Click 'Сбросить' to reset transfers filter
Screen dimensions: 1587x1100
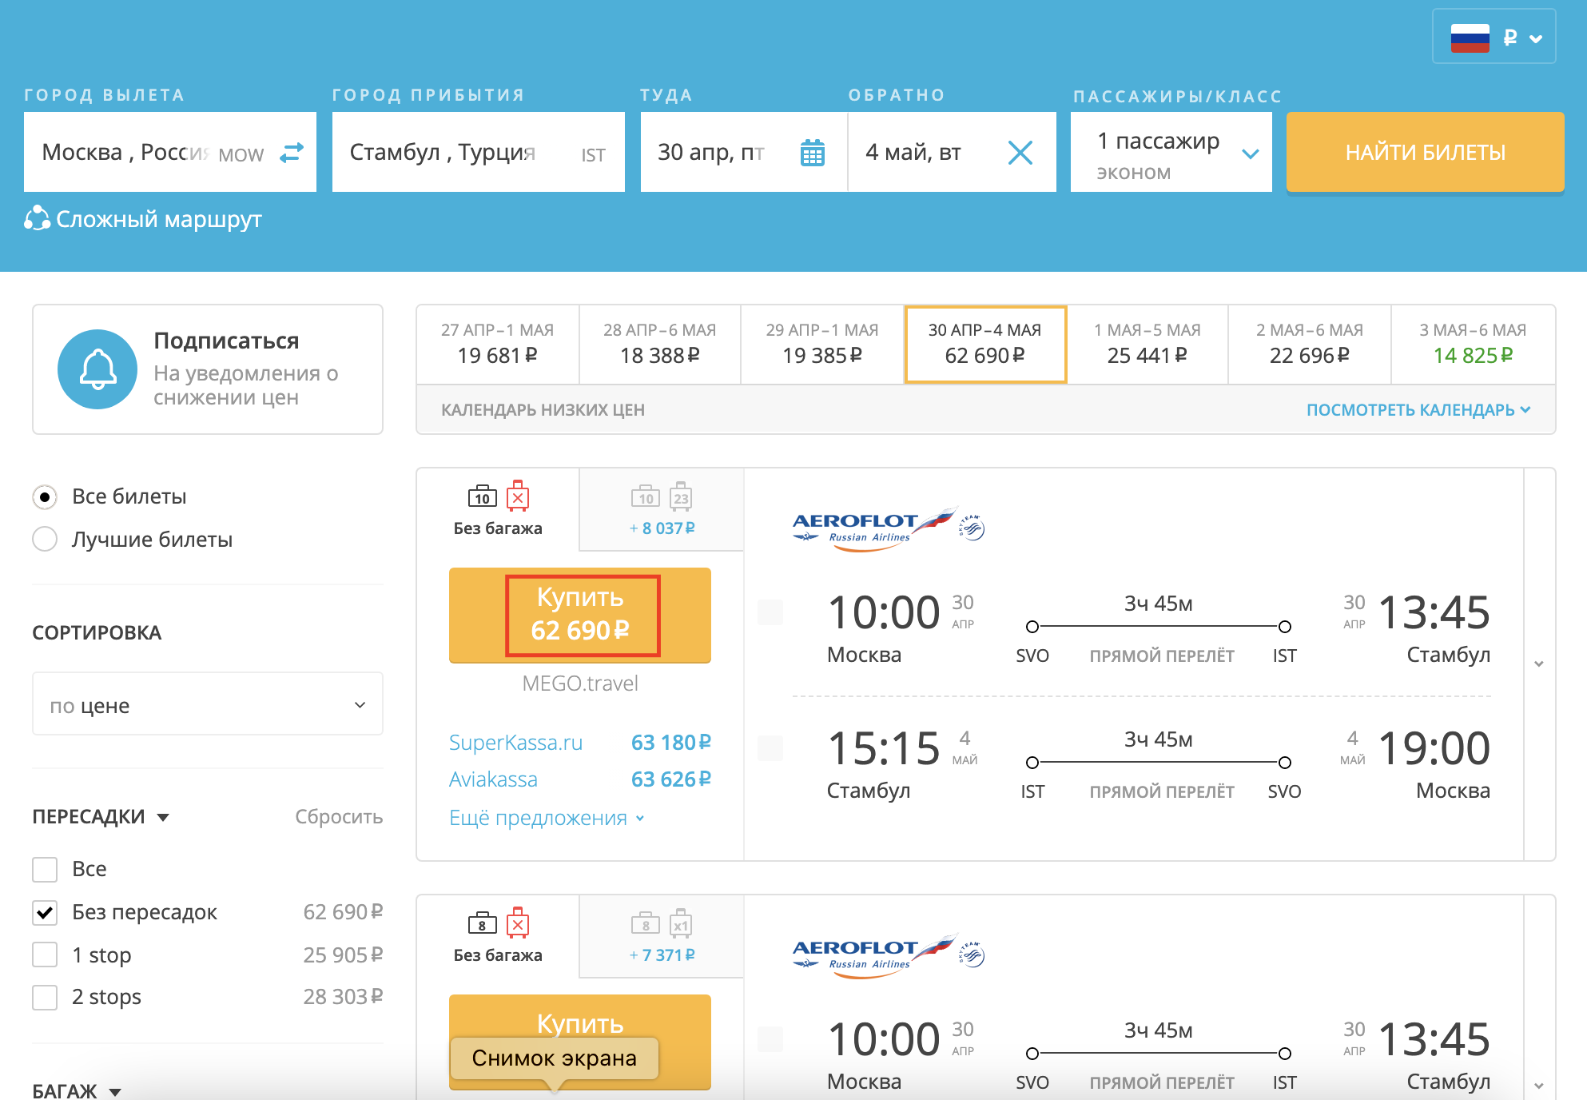(339, 817)
